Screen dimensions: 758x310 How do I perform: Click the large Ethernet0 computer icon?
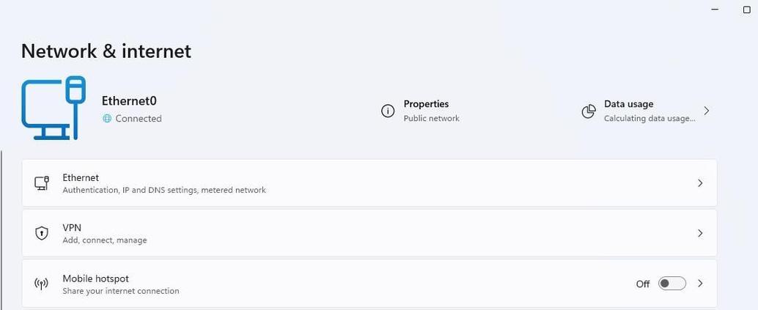pyautogui.click(x=54, y=108)
